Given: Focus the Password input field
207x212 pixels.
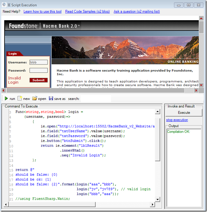Looking at the screenshot, I should tap(38, 70).
